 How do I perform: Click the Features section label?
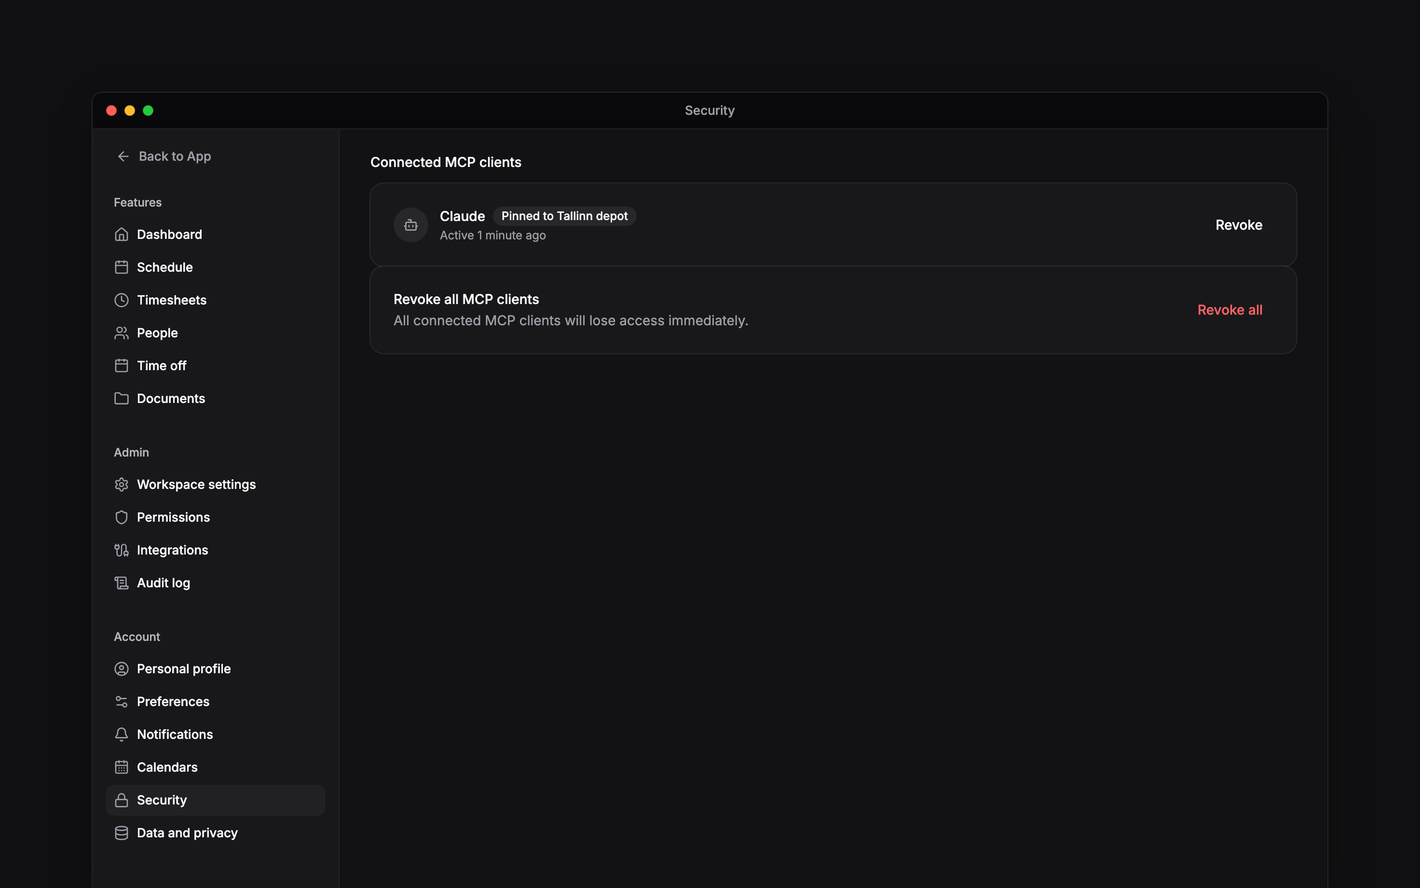point(138,203)
